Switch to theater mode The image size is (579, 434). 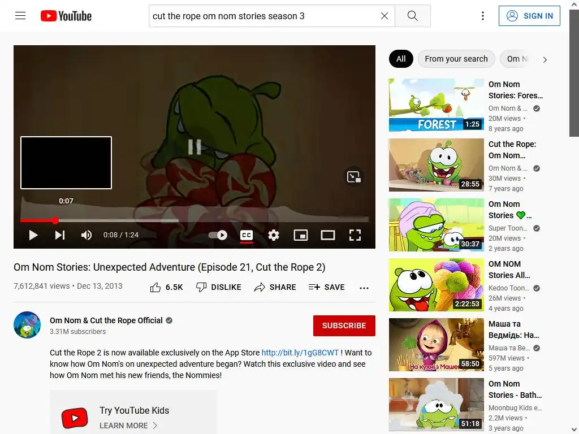pyautogui.click(x=327, y=235)
